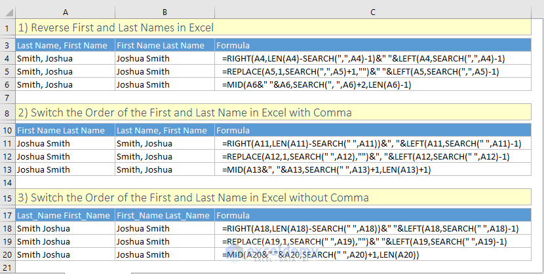
Task: Select row 11 header
Action: coord(7,144)
